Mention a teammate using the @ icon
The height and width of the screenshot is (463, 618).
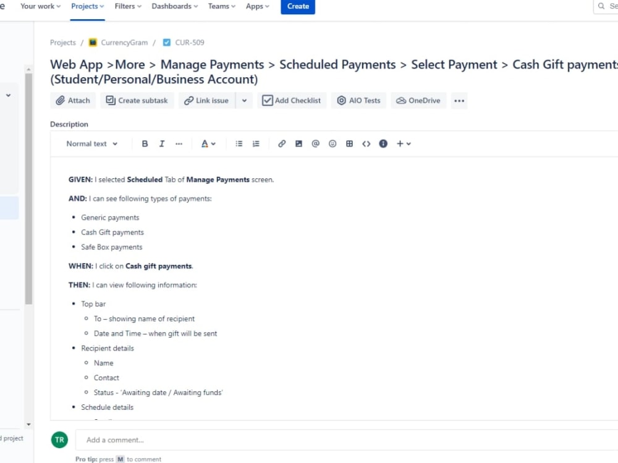[315, 143]
